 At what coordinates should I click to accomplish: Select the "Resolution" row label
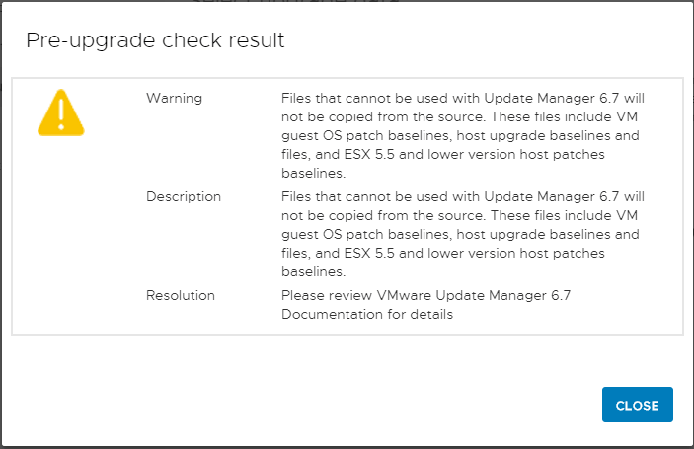pos(181,295)
